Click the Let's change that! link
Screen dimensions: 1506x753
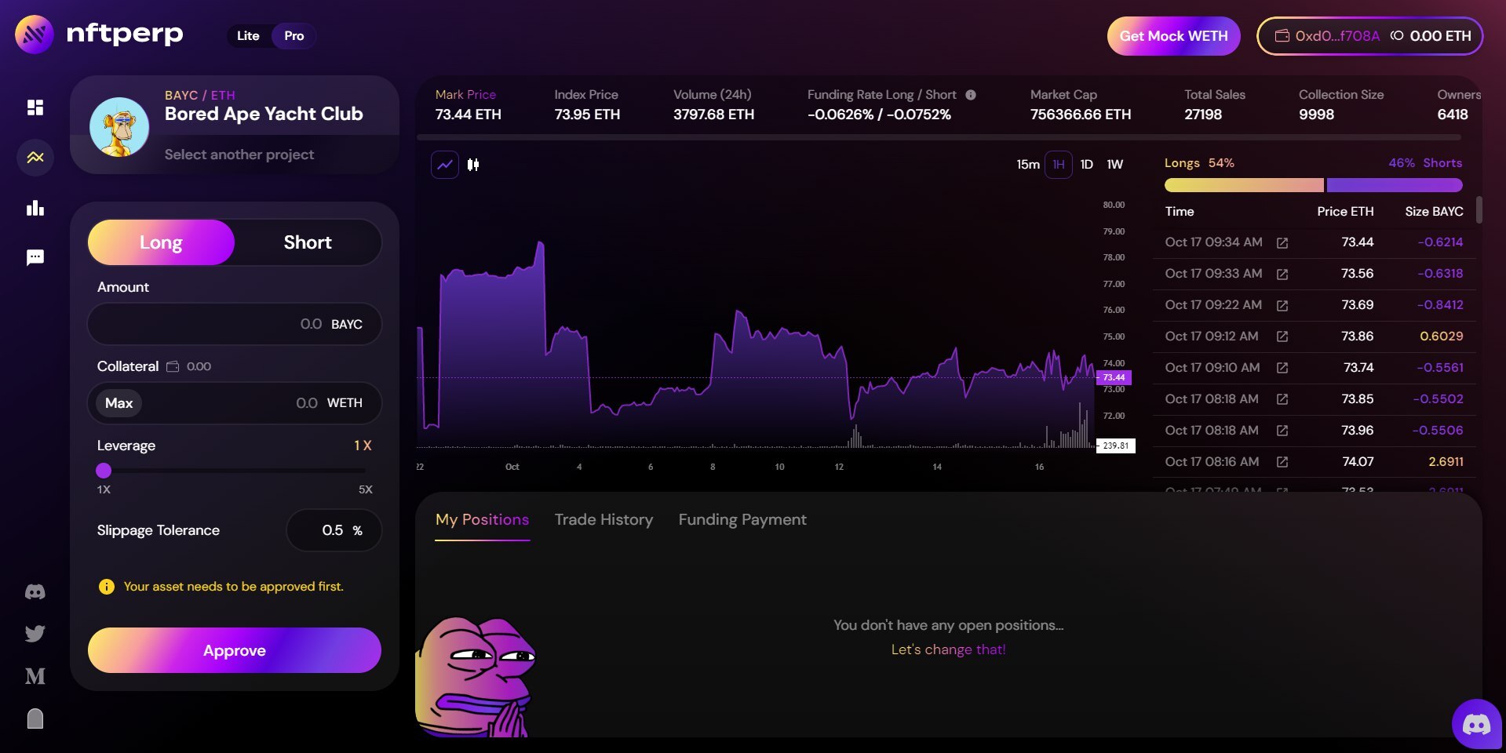click(x=948, y=649)
